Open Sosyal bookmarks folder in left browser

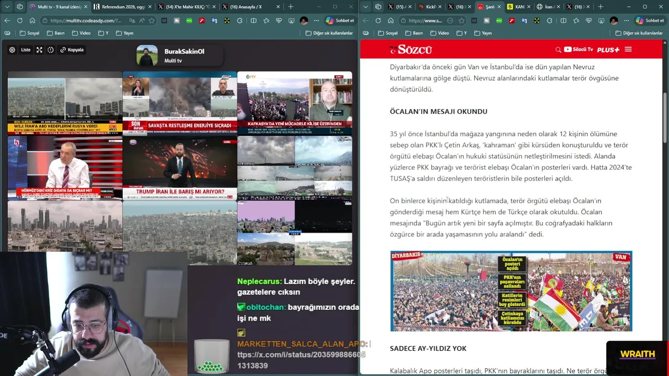29,33
